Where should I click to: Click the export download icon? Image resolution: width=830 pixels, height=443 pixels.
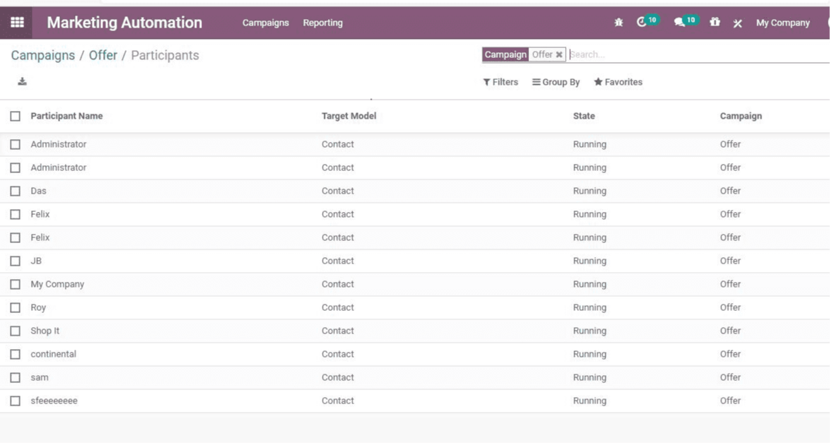[22, 81]
